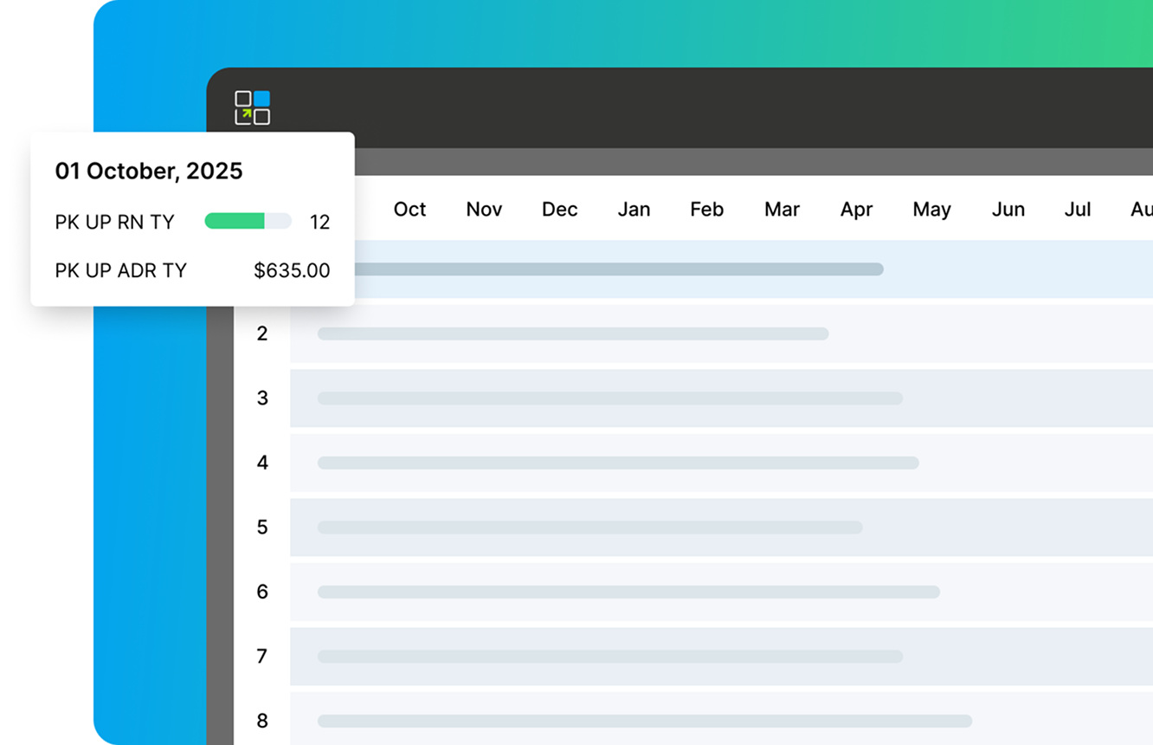Pick the May month column header

pos(931,210)
